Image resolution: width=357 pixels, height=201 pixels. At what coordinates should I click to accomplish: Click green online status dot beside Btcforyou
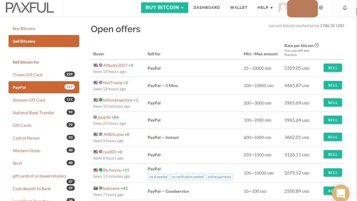point(100,170)
